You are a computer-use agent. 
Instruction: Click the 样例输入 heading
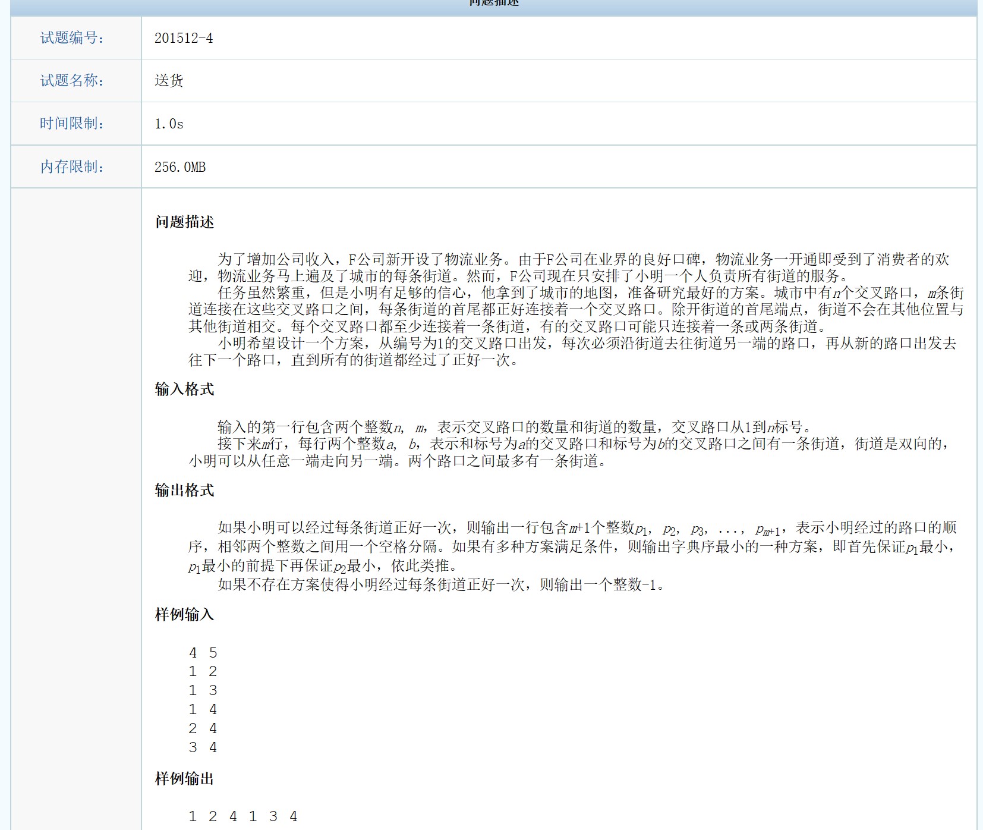[184, 614]
